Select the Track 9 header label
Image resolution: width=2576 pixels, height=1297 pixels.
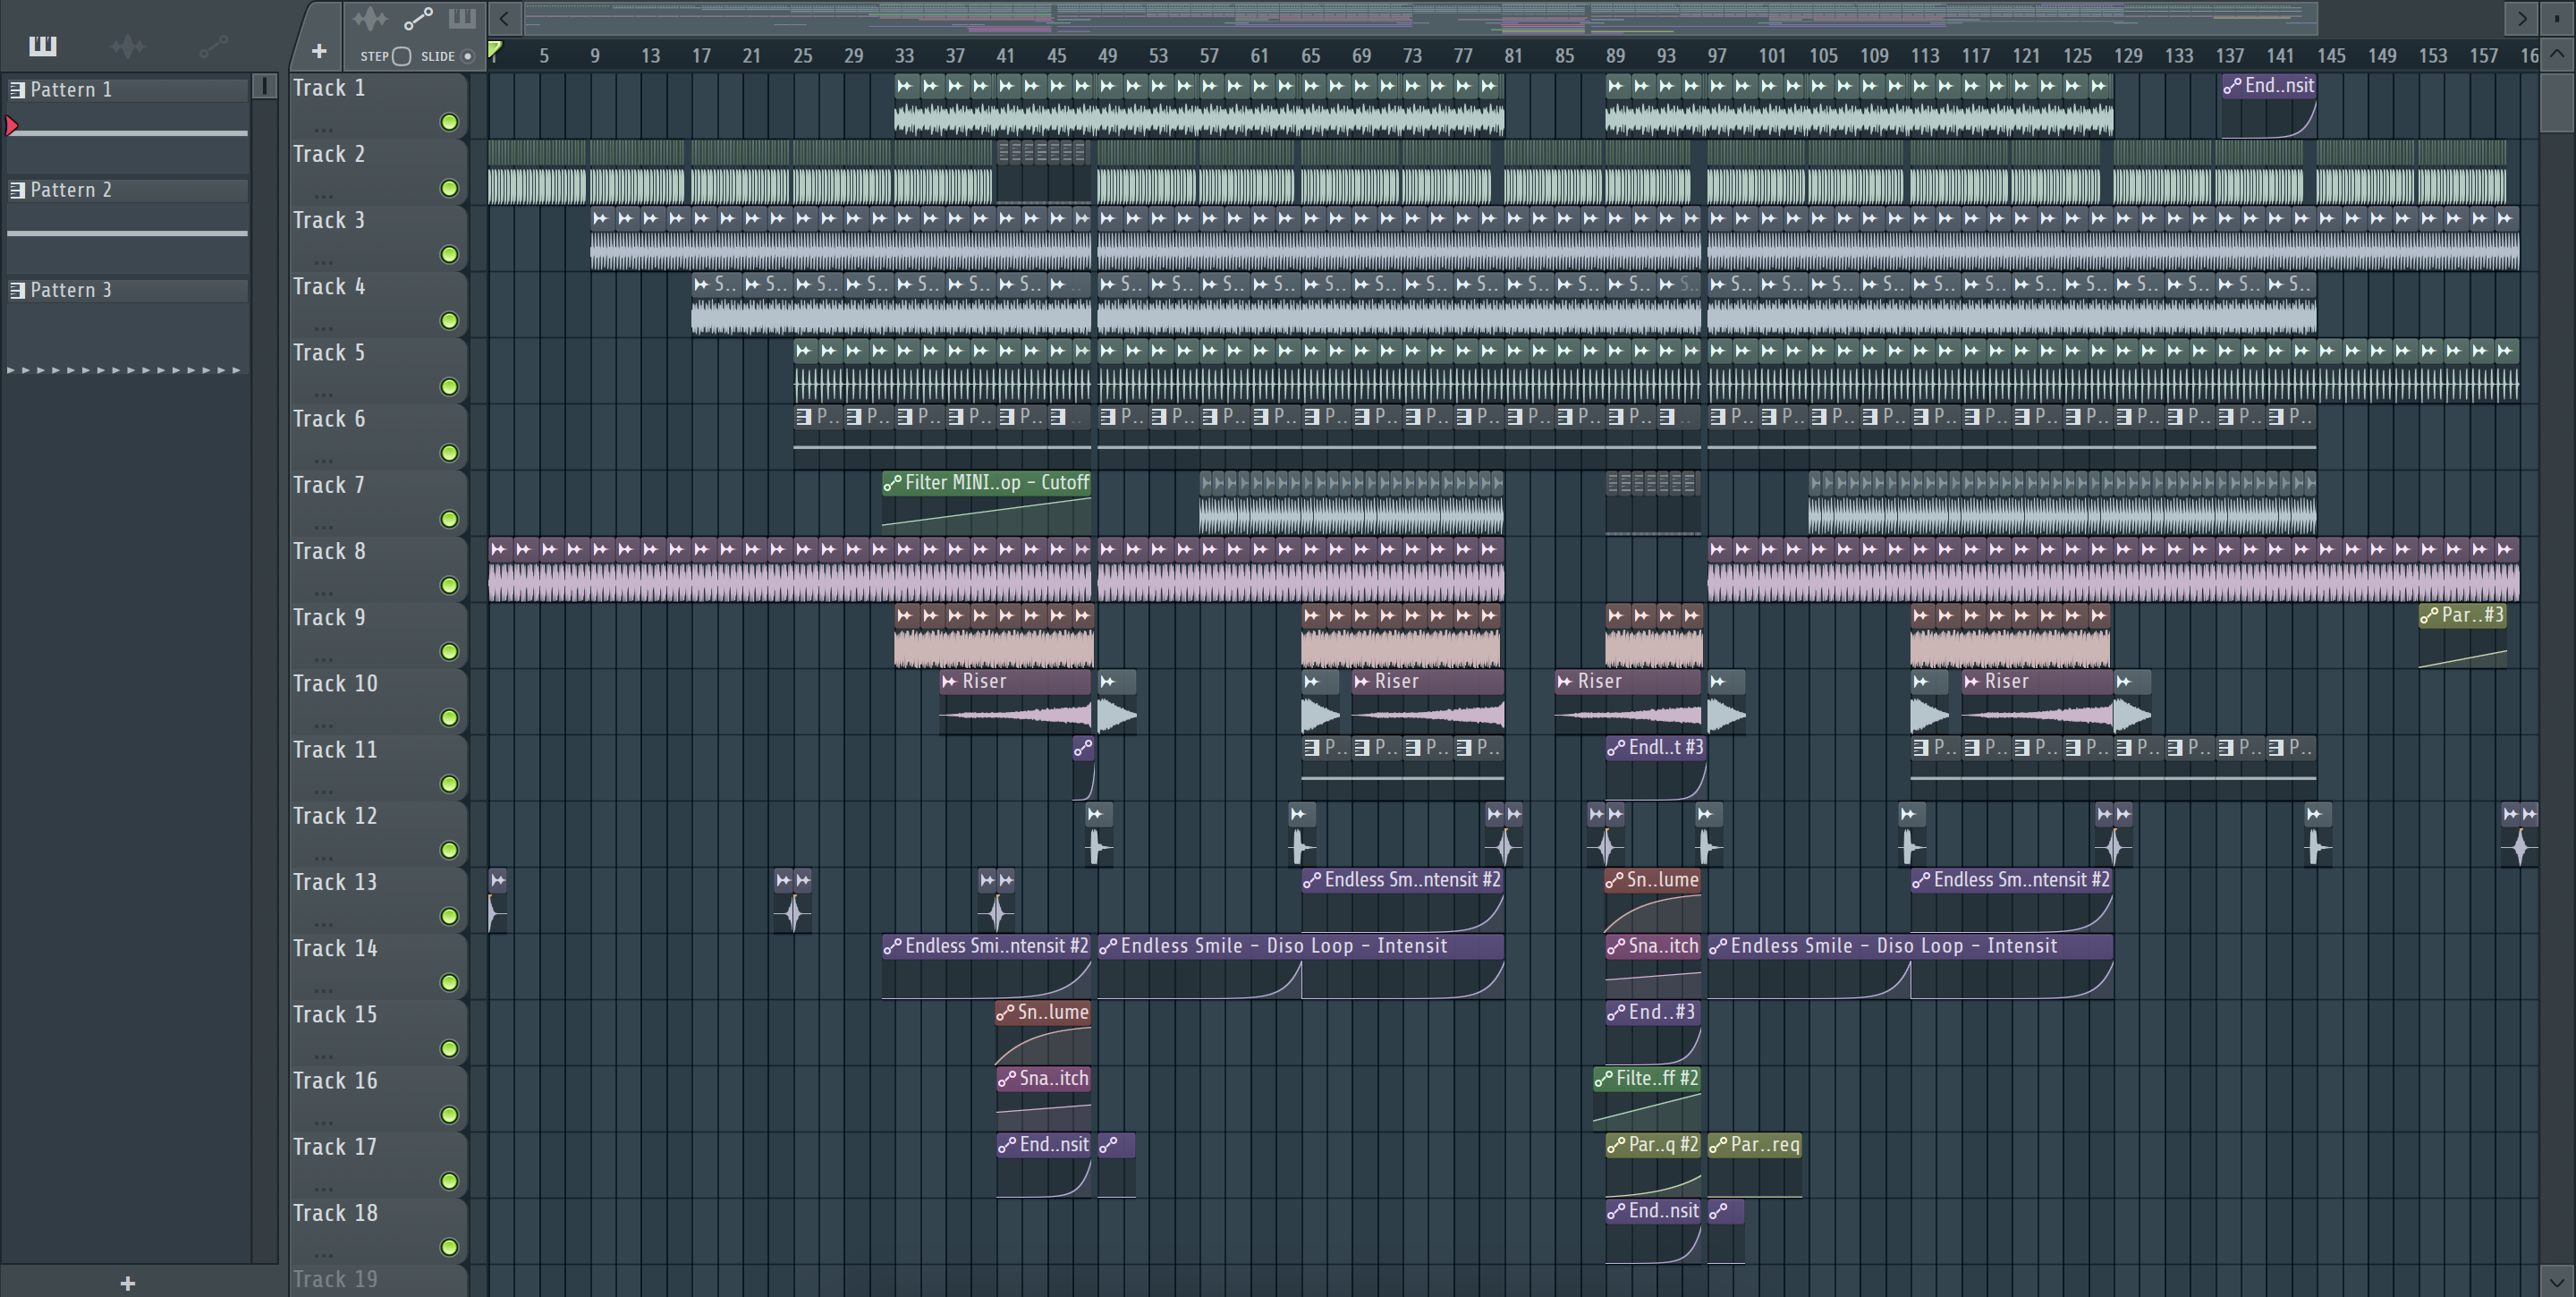click(x=329, y=618)
